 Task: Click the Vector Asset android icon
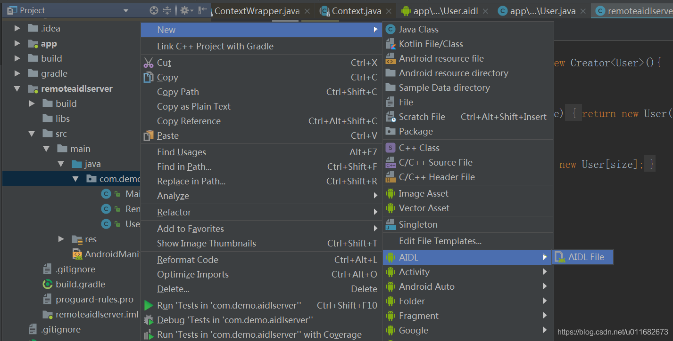point(390,208)
